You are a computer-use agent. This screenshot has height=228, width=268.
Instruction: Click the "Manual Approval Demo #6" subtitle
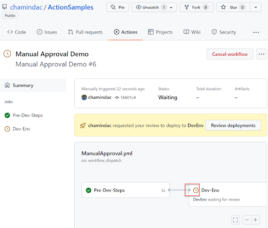(56, 64)
